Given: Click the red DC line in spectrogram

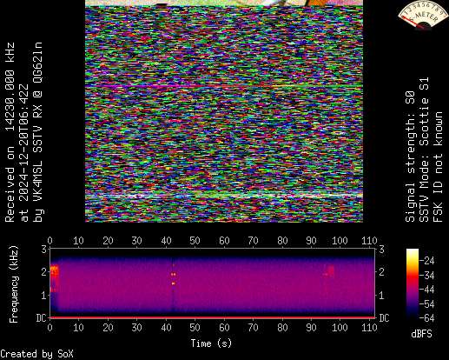Looking at the screenshot, I should [x=212, y=318].
